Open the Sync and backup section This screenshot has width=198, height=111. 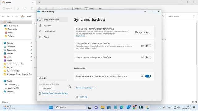[53, 20]
